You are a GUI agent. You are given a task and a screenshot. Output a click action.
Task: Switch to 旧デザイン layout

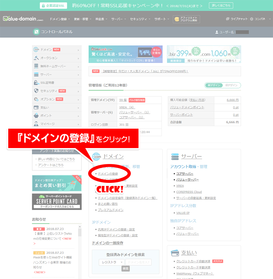click(231, 85)
